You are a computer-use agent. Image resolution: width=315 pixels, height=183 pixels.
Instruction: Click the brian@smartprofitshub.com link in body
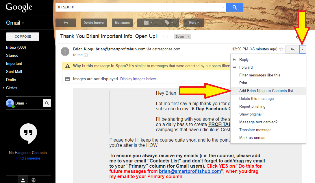tap(190, 171)
